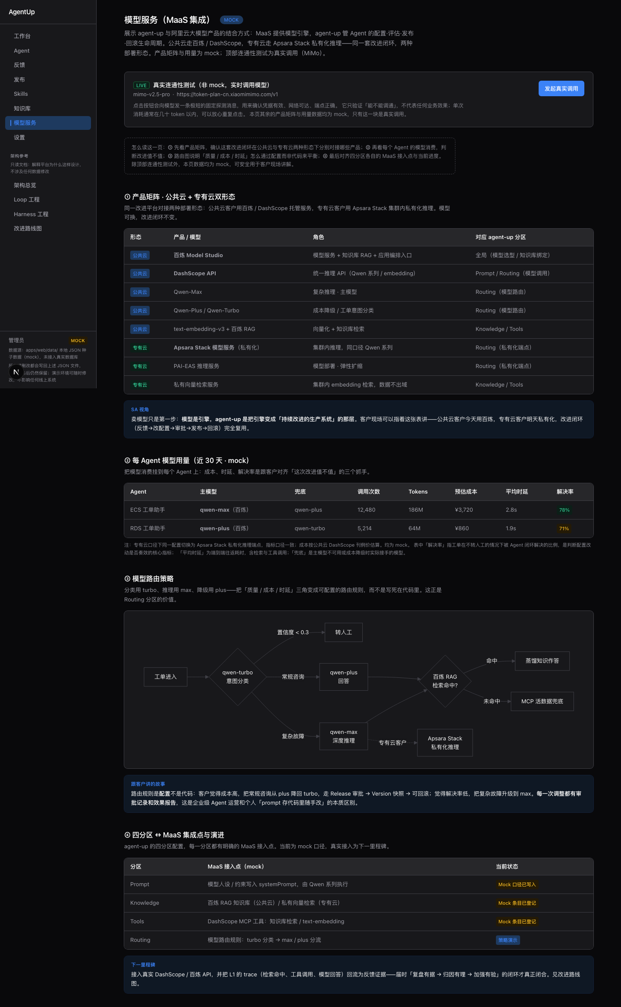This screenshot has height=1007, width=621.
Task: Click the Mock 口径已写入 status badge
Action: [517, 884]
